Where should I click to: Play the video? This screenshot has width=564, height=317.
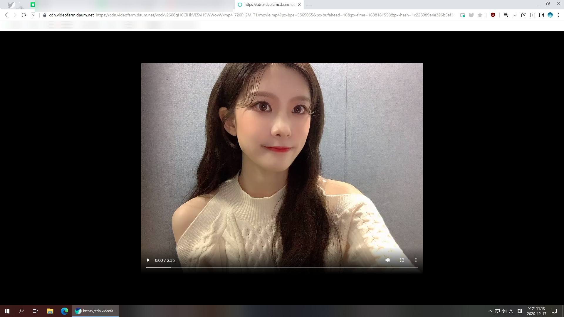(148, 260)
